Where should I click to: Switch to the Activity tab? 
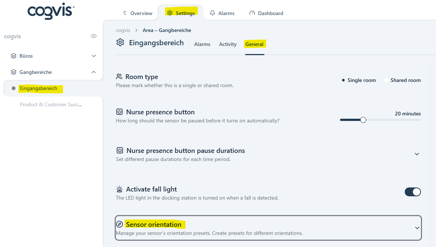click(228, 44)
